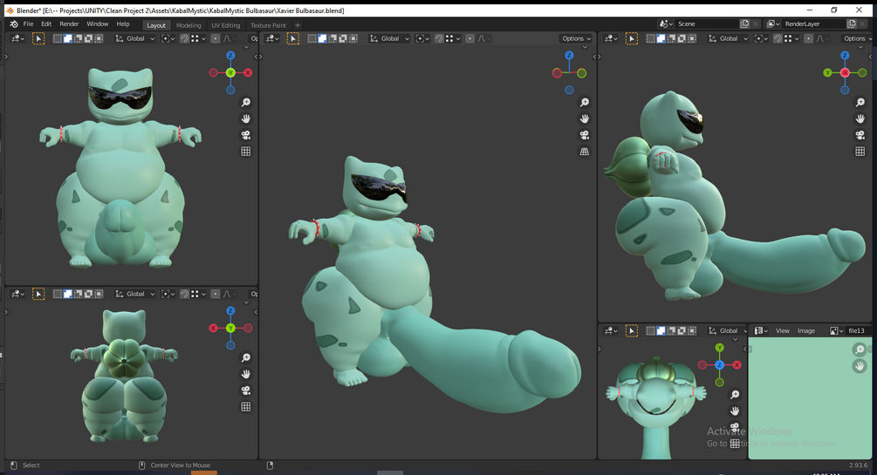Image resolution: width=877 pixels, height=475 pixels.
Task: Open Global orientation dropdown in top-right viewport
Action: (x=728, y=38)
